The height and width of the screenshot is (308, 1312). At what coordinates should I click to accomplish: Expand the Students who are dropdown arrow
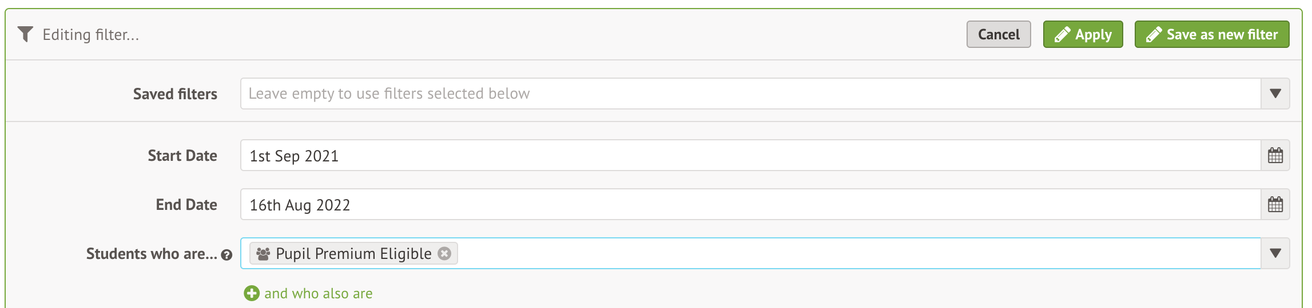pos(1275,253)
